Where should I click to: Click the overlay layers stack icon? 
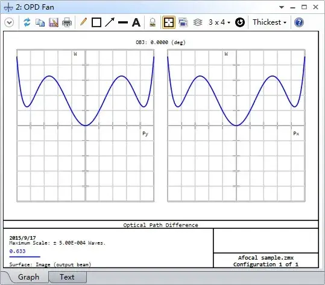coord(198,22)
